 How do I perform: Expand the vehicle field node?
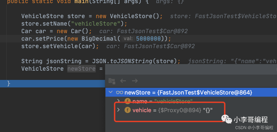tap(118, 110)
